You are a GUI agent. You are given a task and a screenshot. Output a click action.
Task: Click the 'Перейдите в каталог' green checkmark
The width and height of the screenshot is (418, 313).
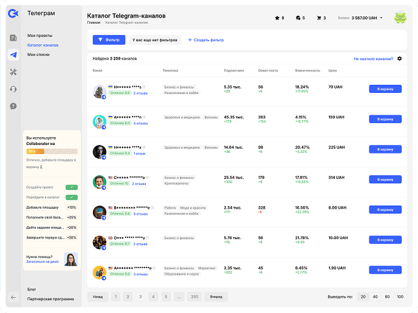coord(72,198)
